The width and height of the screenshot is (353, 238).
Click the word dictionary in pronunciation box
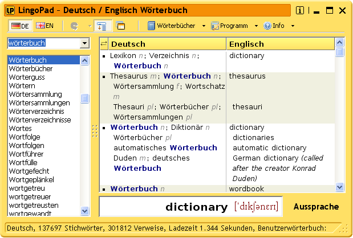197,207
